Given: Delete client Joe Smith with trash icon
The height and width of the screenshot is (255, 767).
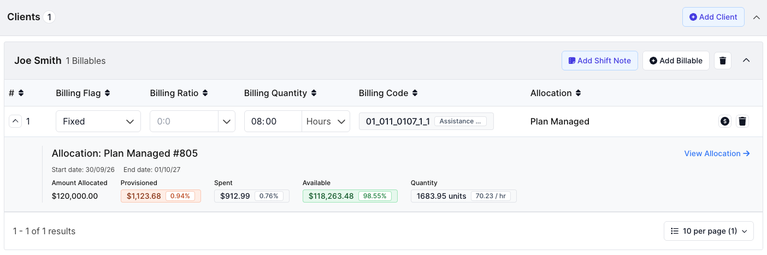Looking at the screenshot, I should click(x=723, y=61).
